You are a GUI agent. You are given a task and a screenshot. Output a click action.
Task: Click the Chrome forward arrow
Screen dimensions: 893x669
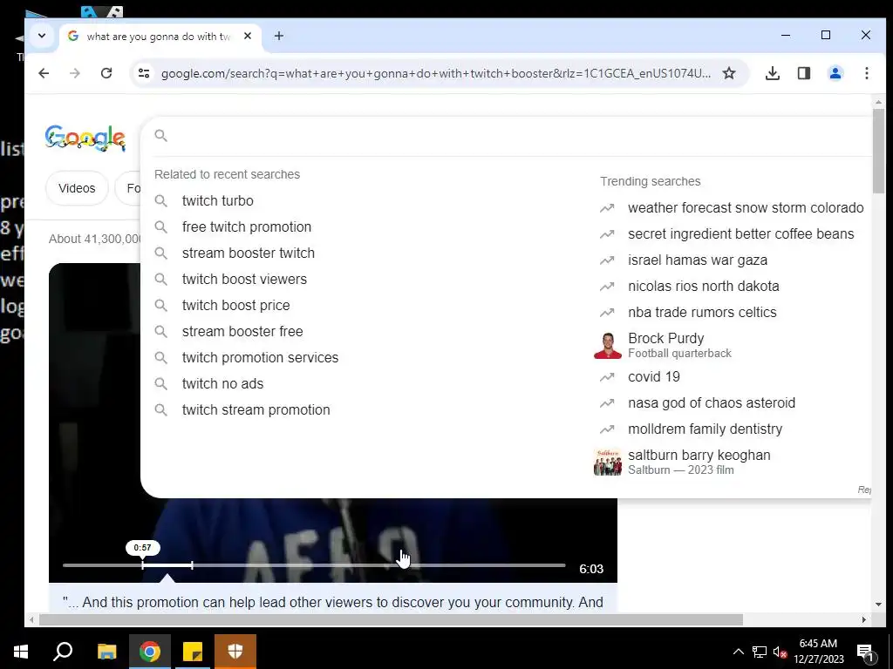point(75,73)
